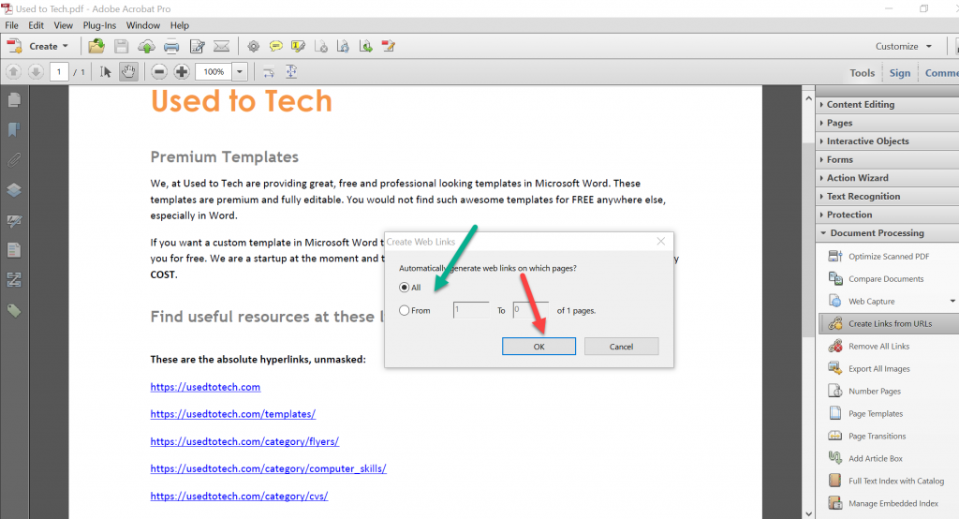
Task: Add a sticky note comment
Action: [x=276, y=46]
